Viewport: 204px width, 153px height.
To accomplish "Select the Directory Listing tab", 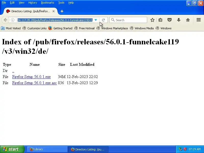I will coord(30,11).
